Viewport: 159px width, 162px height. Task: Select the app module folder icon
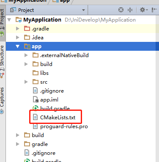[27, 47]
